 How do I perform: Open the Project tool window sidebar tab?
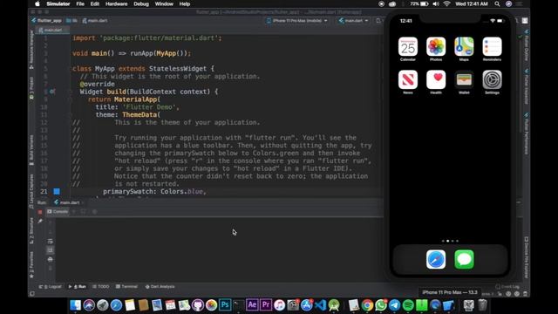pyautogui.click(x=31, y=88)
